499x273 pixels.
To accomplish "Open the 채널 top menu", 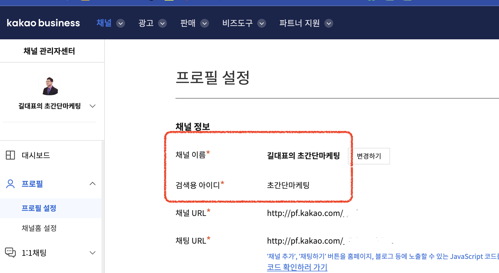I will click(x=104, y=23).
